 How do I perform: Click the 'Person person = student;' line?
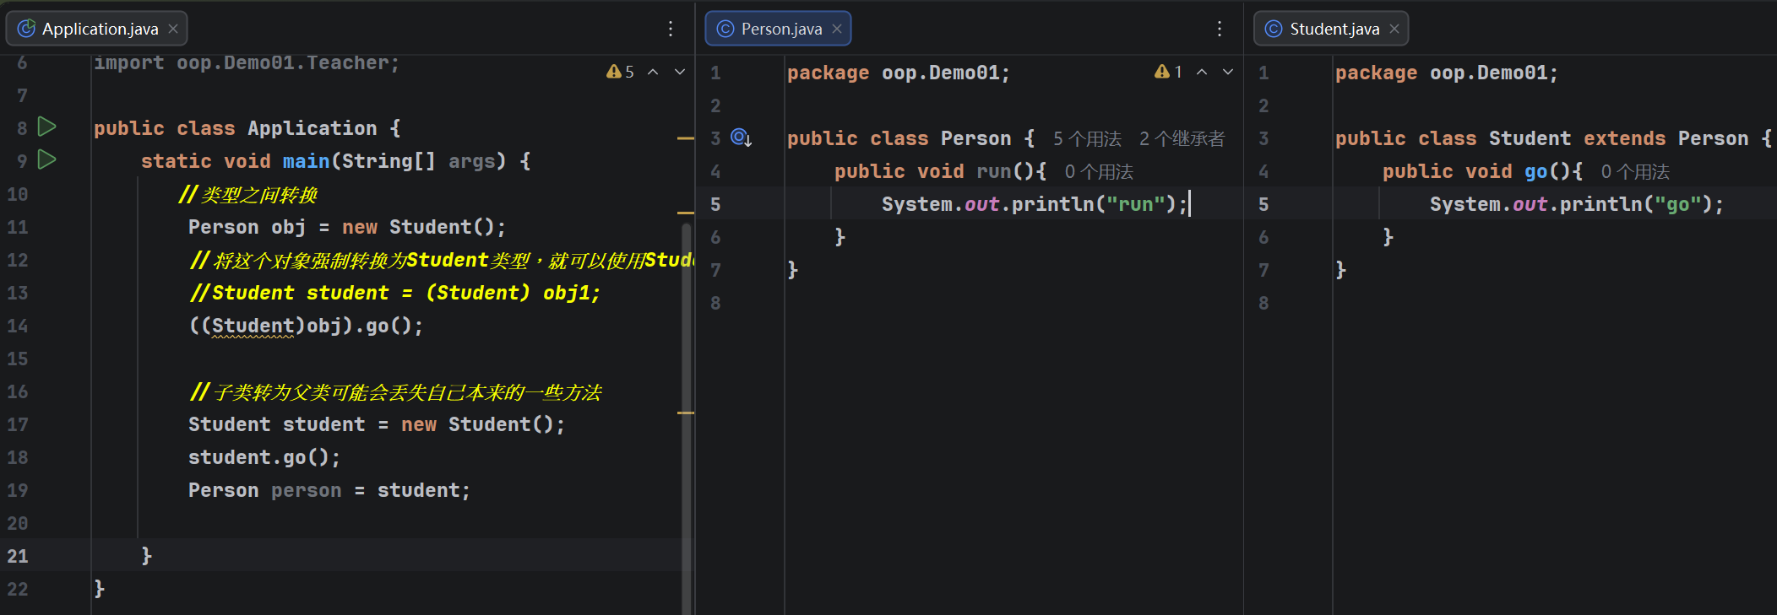pyautogui.click(x=329, y=490)
